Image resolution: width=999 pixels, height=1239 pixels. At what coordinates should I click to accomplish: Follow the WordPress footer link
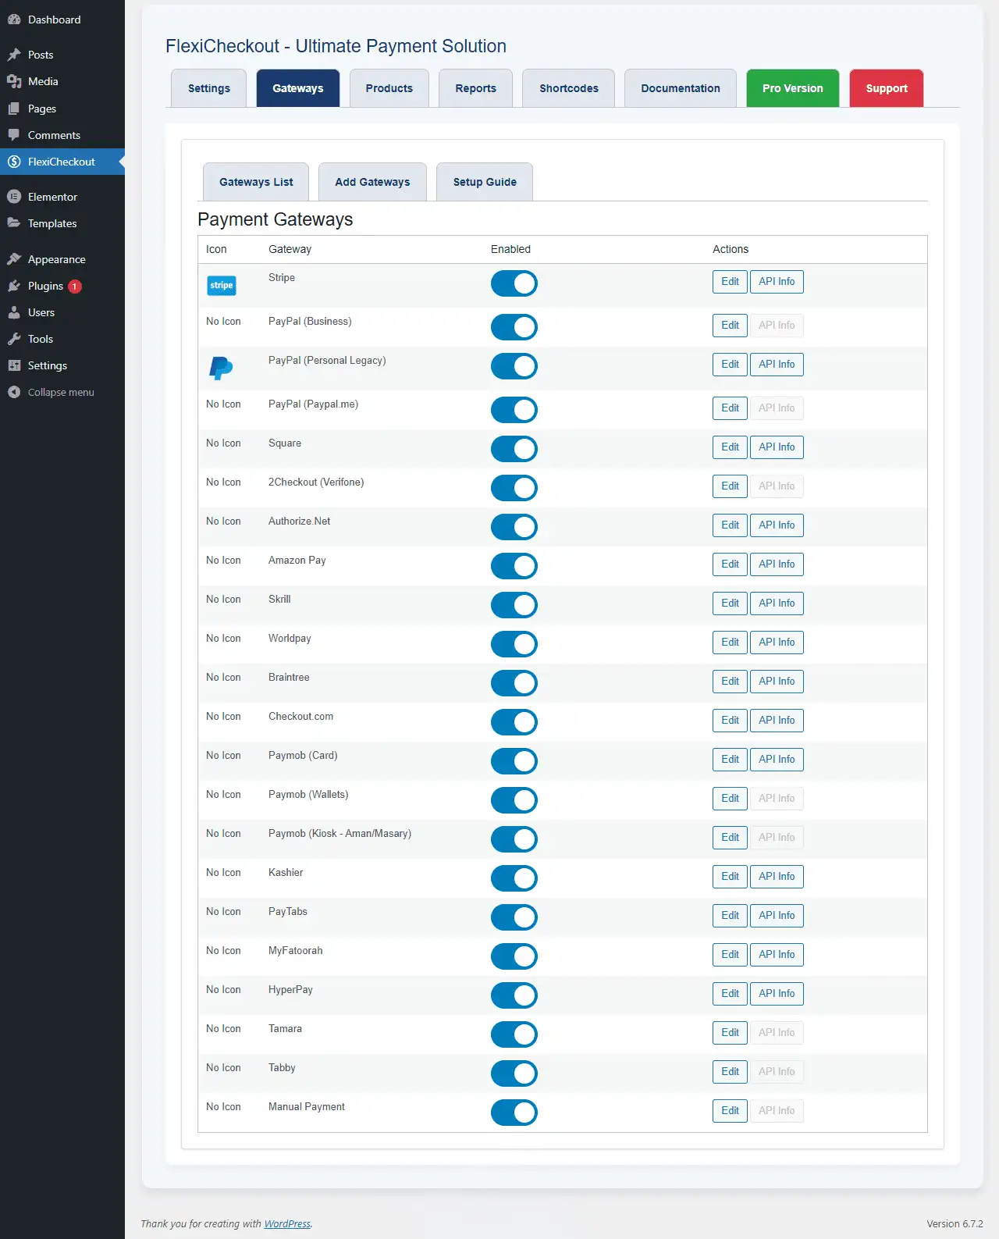[x=287, y=1223]
